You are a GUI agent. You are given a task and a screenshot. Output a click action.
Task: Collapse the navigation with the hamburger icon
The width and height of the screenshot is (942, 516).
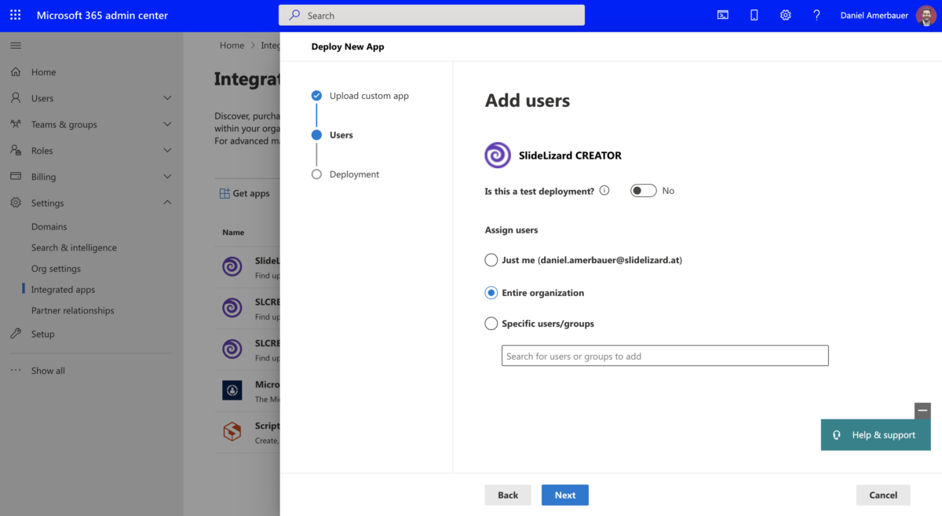click(15, 45)
